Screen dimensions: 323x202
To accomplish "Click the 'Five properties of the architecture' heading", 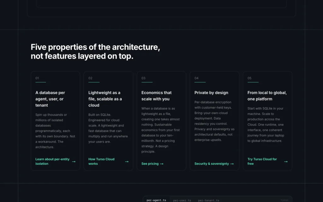I will click(x=95, y=51).
